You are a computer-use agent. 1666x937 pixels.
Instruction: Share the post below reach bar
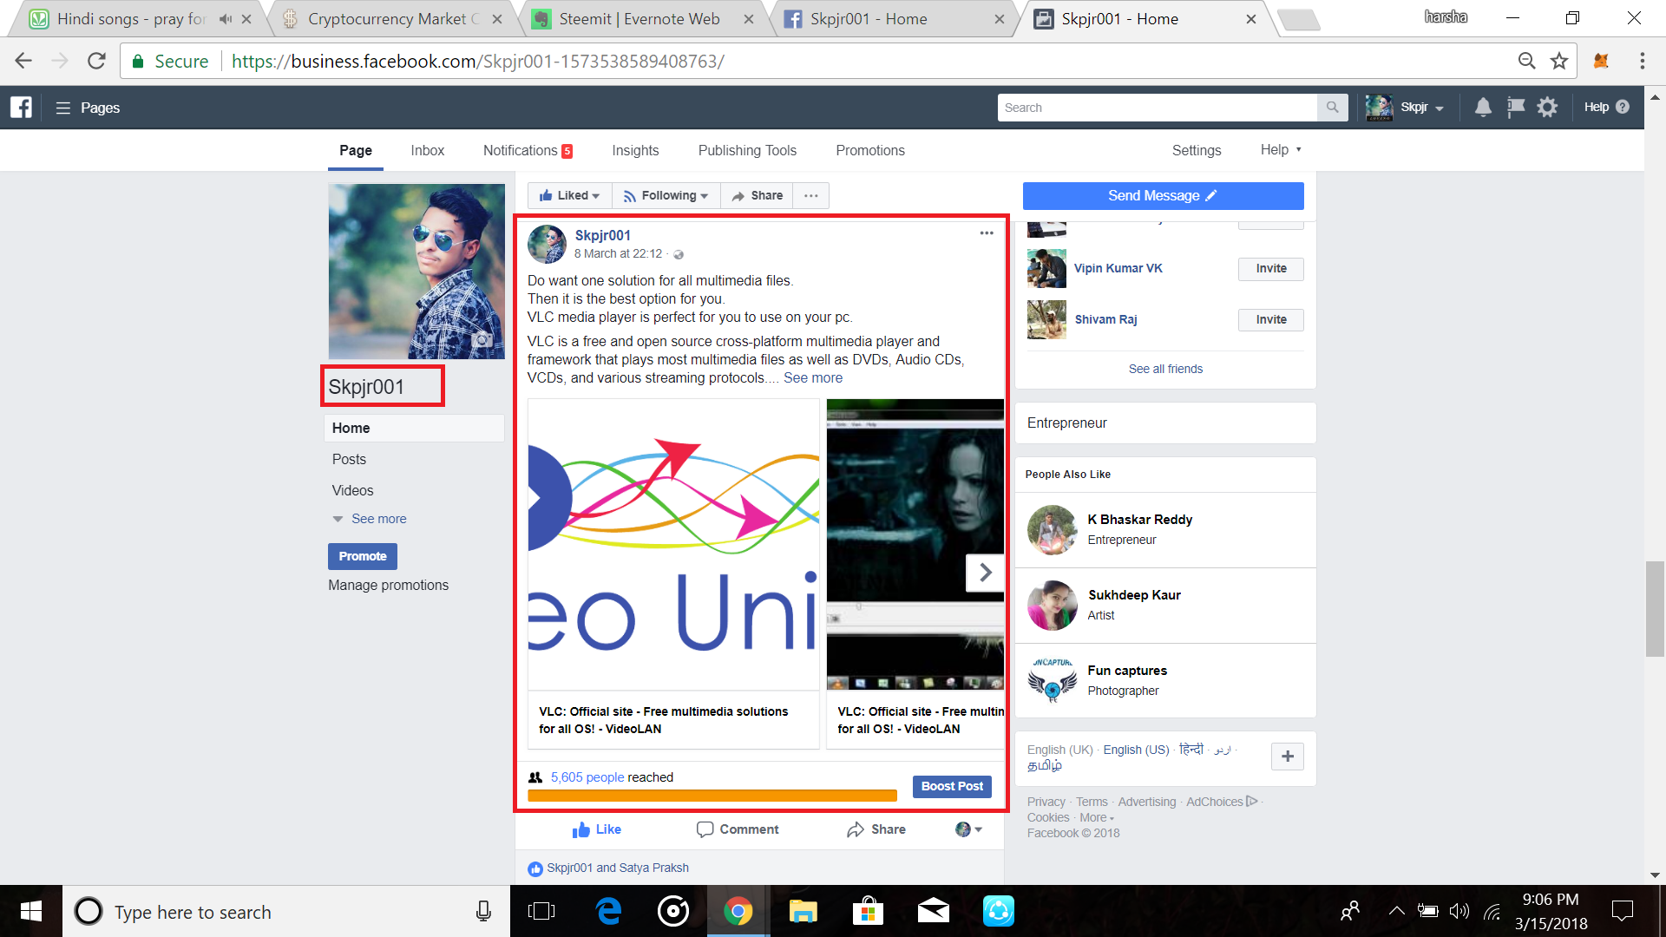pos(876,830)
